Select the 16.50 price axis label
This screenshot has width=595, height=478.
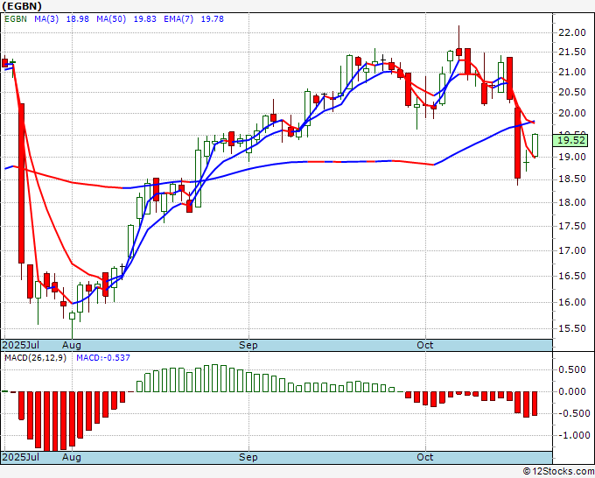click(x=572, y=277)
